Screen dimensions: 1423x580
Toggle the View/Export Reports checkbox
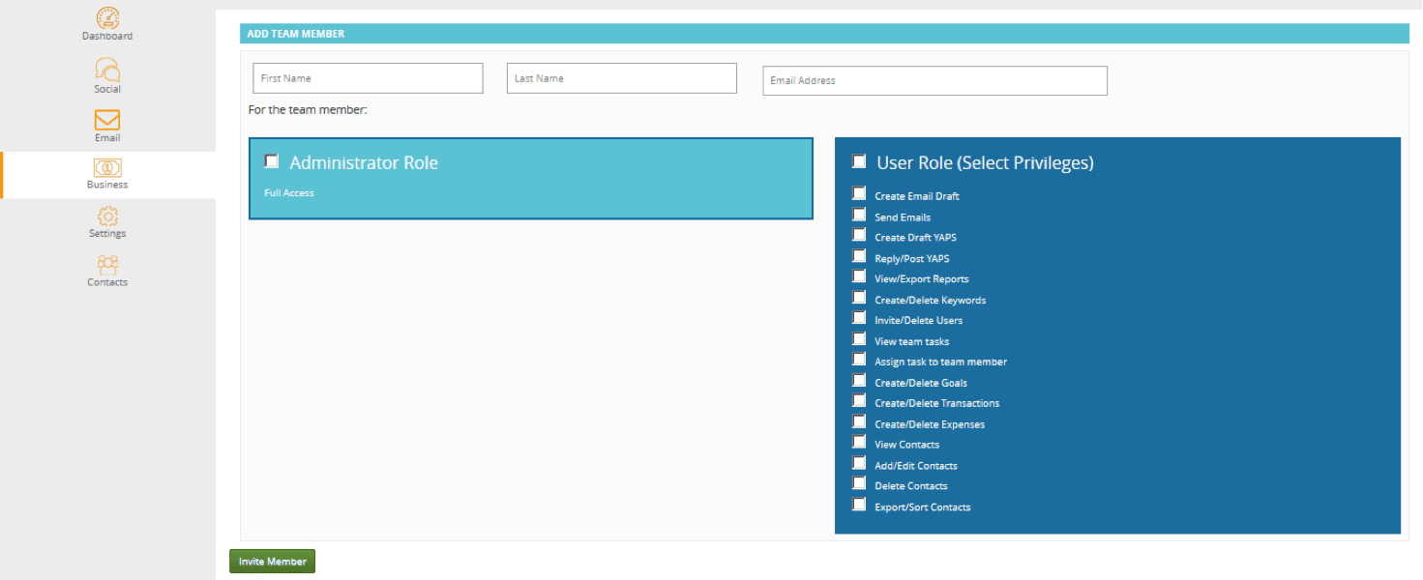pos(859,276)
